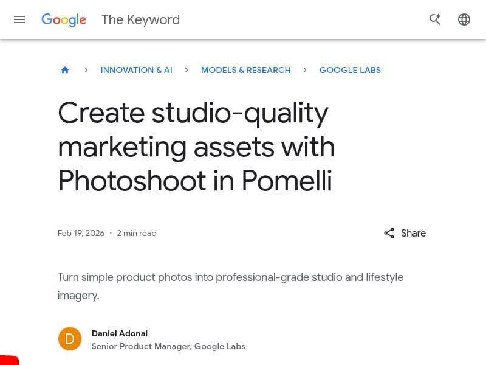
Task: Click the Google logo
Action: [63, 19]
